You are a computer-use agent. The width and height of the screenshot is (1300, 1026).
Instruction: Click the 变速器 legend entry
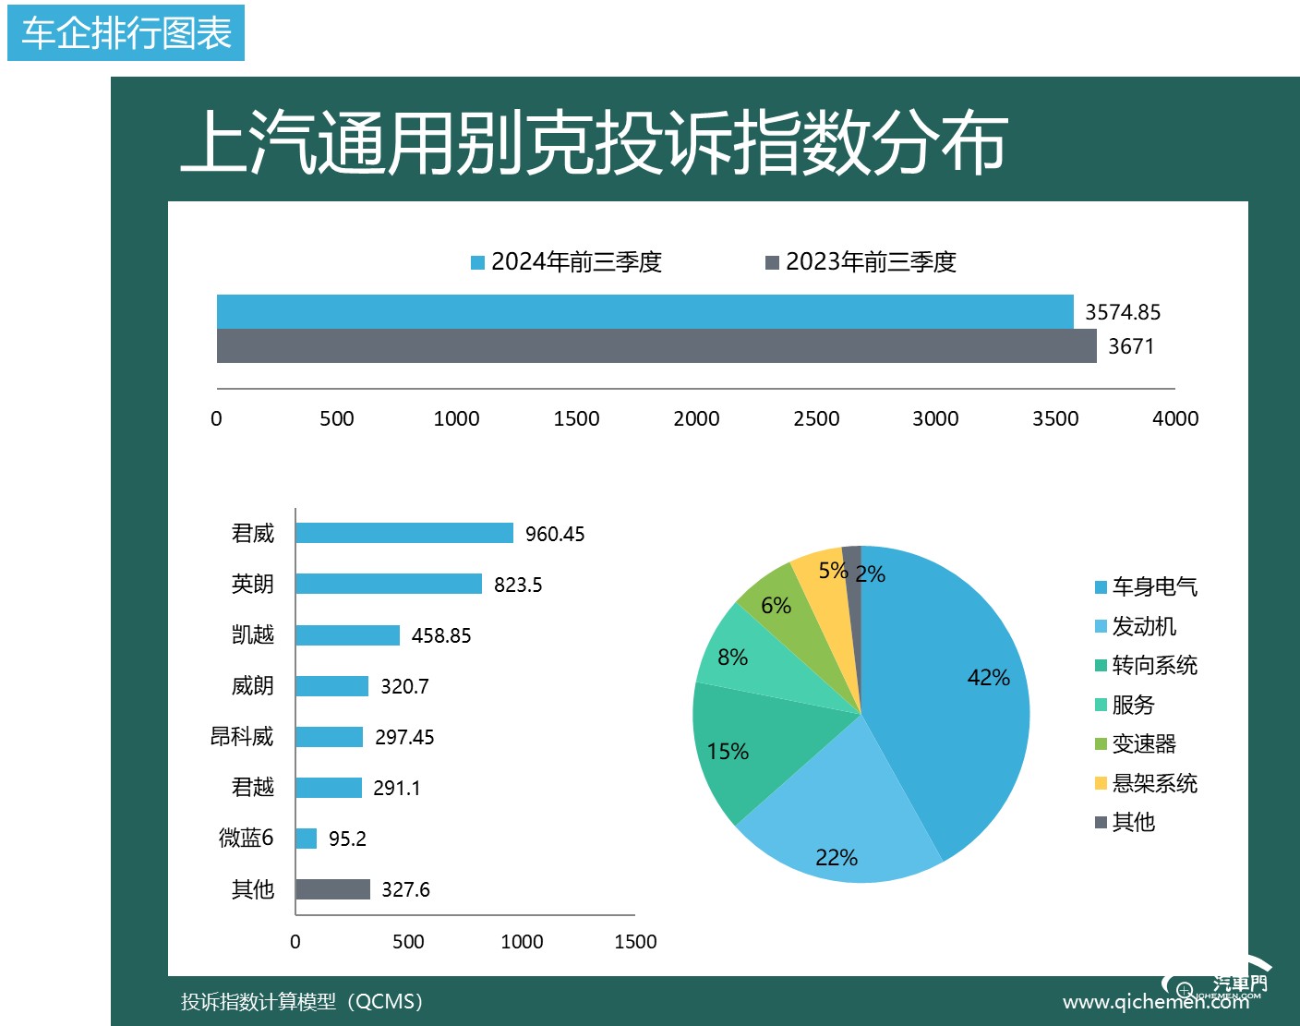[x=1136, y=743]
